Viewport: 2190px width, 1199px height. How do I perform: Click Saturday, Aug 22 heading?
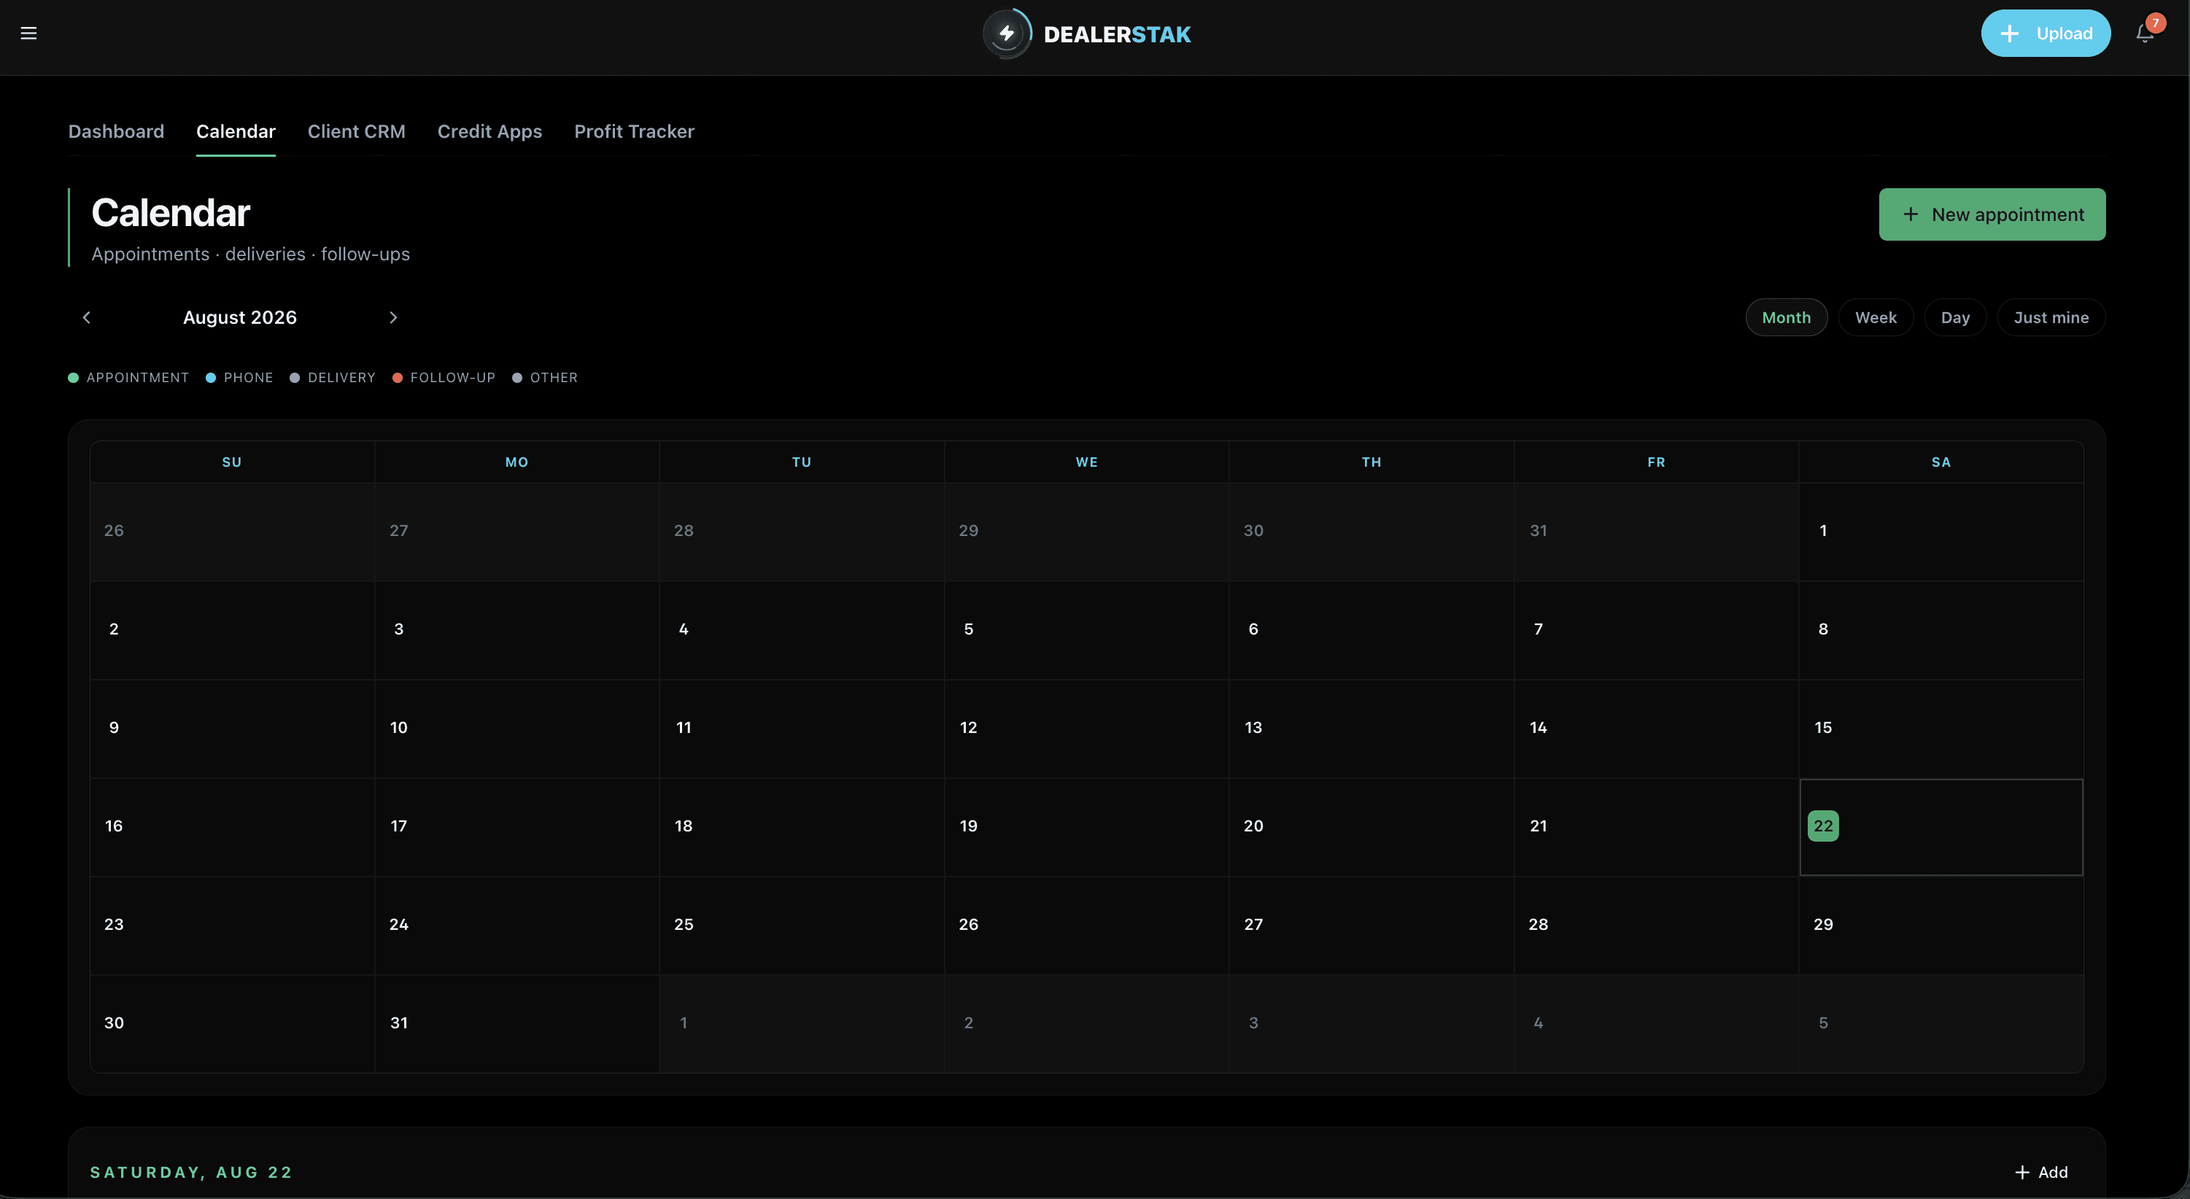point(191,1172)
